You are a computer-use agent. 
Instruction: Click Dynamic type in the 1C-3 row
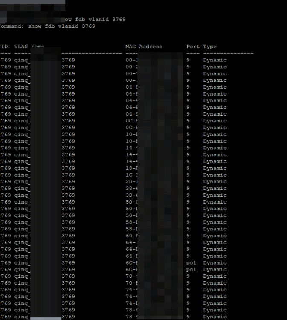point(215,175)
